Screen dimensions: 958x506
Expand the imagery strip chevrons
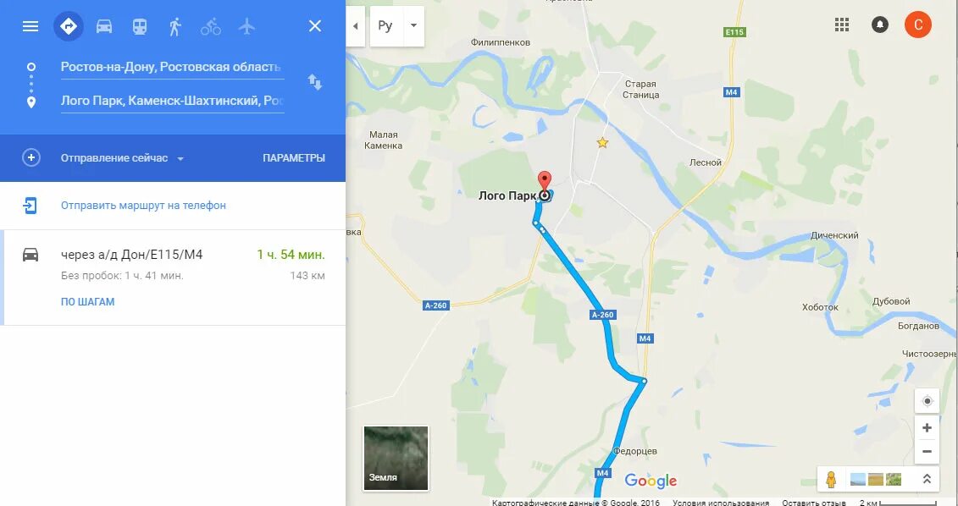coord(927,479)
